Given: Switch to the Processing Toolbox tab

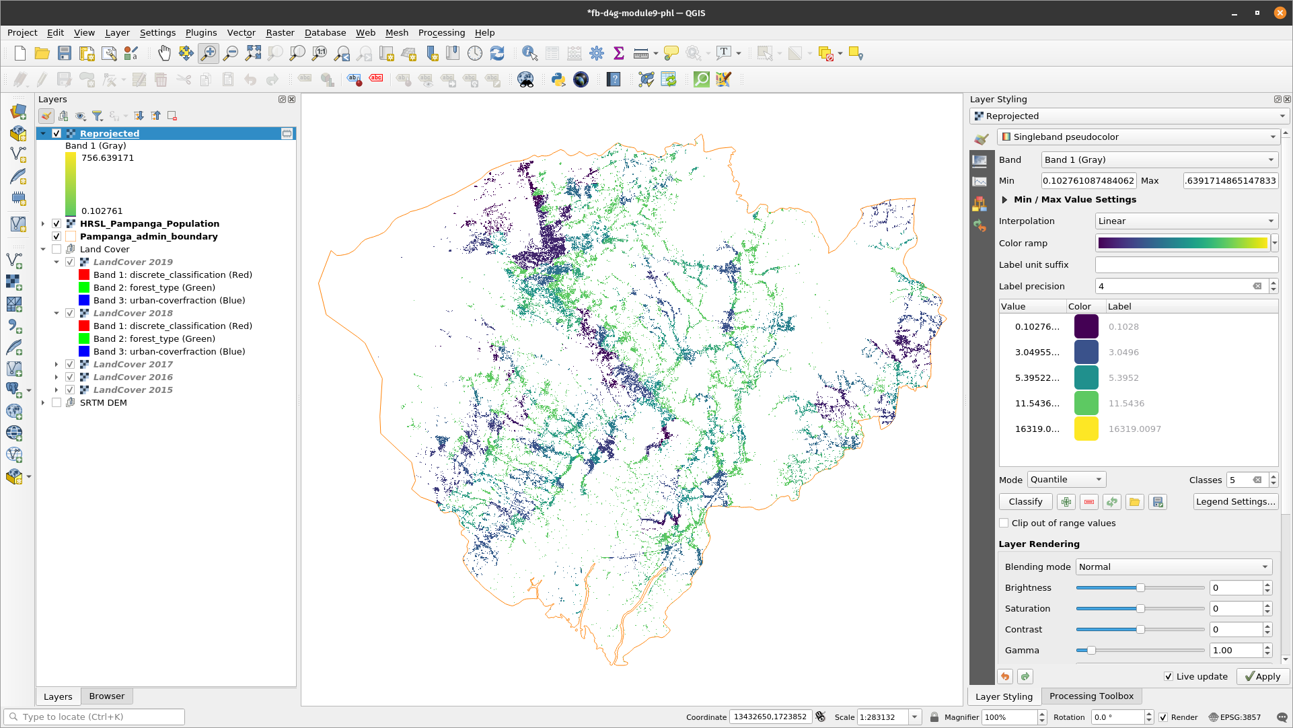Looking at the screenshot, I should click(1091, 696).
